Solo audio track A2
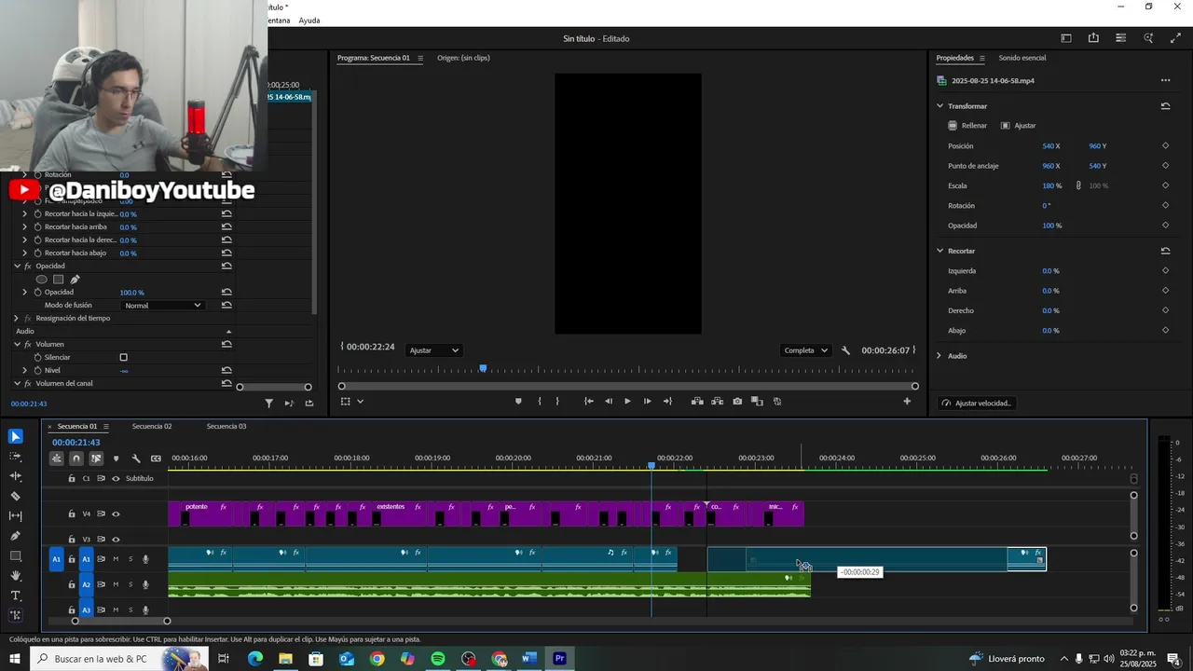This screenshot has width=1193, height=671. (x=130, y=584)
